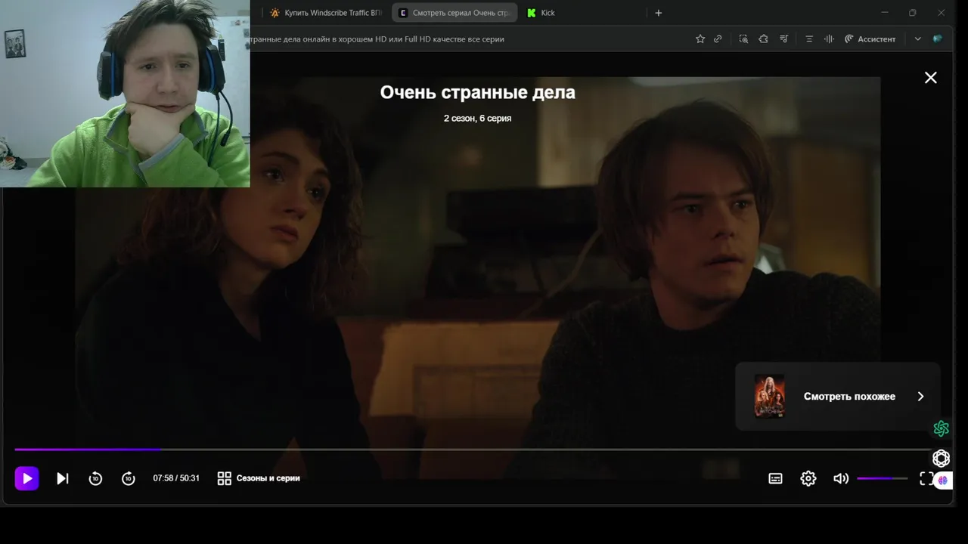
Task: Close the video player with the X
Action: 931,78
